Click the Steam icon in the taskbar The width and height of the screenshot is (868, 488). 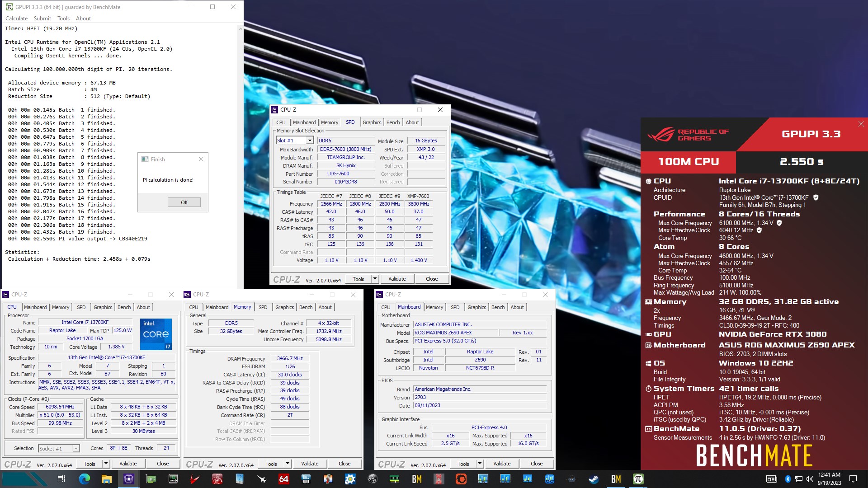(x=594, y=479)
